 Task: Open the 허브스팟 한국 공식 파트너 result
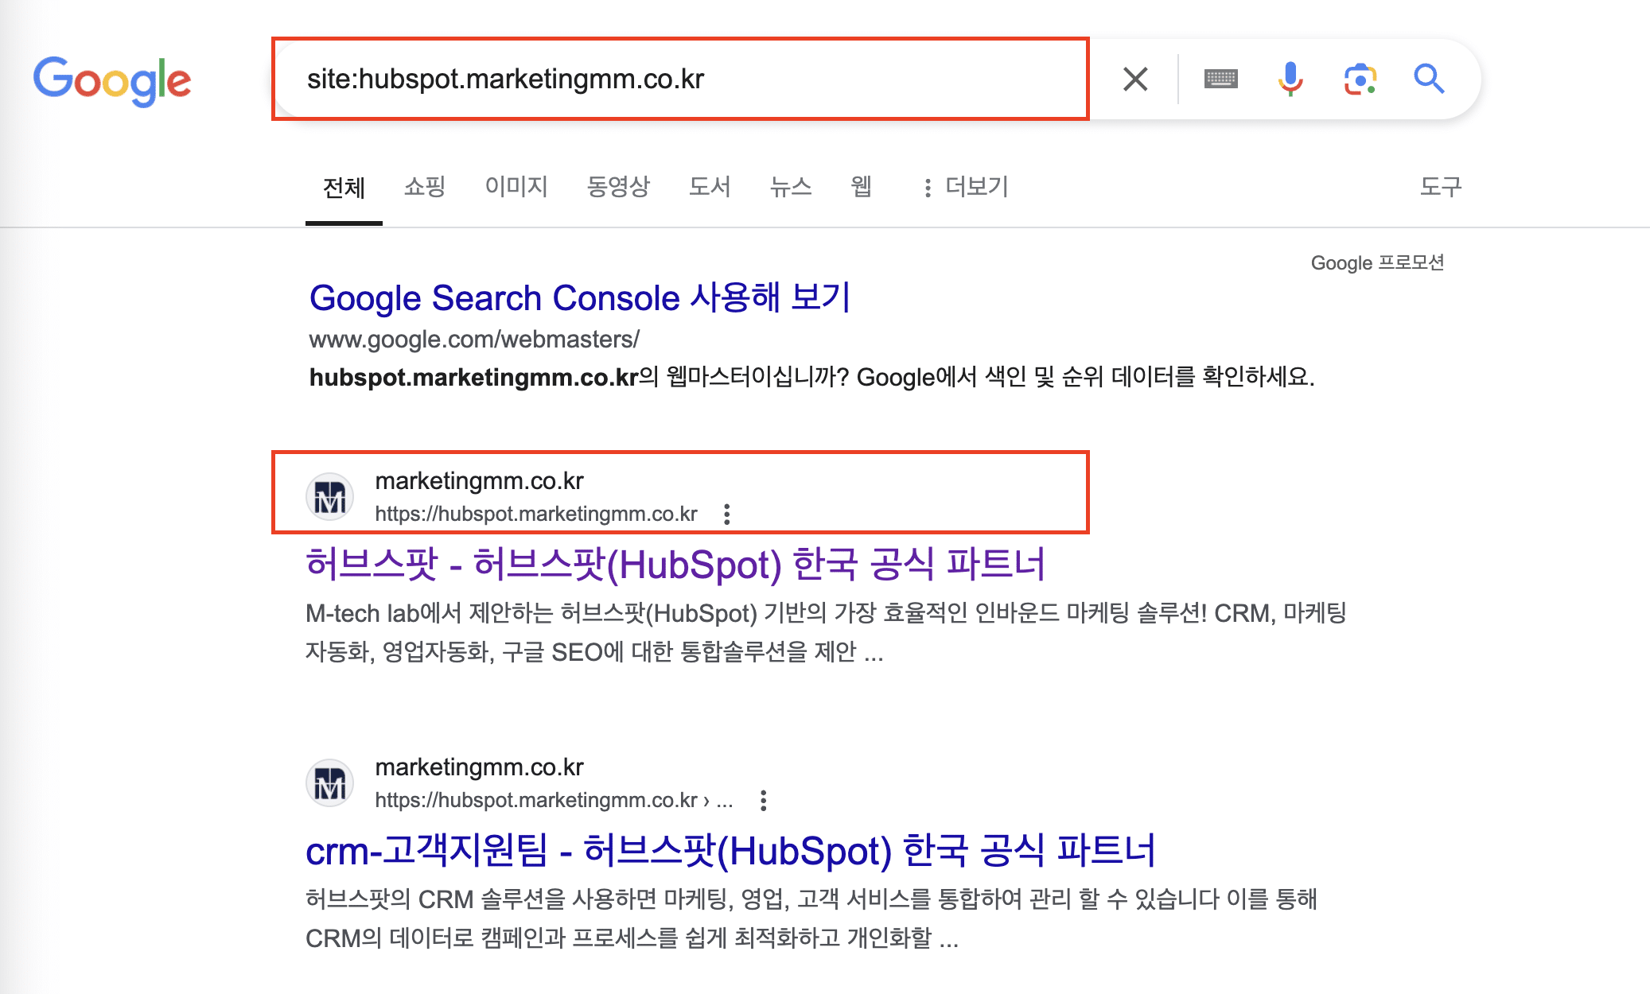(x=678, y=565)
